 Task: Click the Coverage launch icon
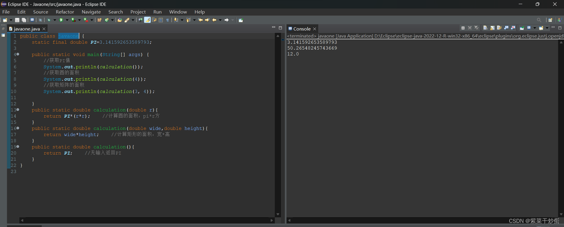pyautogui.click(x=73, y=20)
